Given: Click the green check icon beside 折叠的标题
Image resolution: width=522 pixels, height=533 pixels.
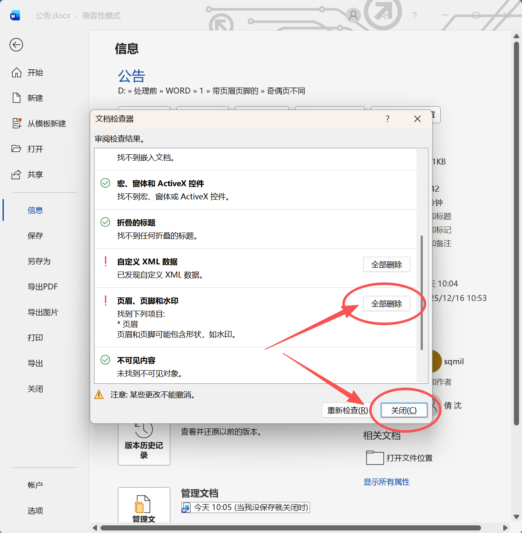Looking at the screenshot, I should pos(105,222).
